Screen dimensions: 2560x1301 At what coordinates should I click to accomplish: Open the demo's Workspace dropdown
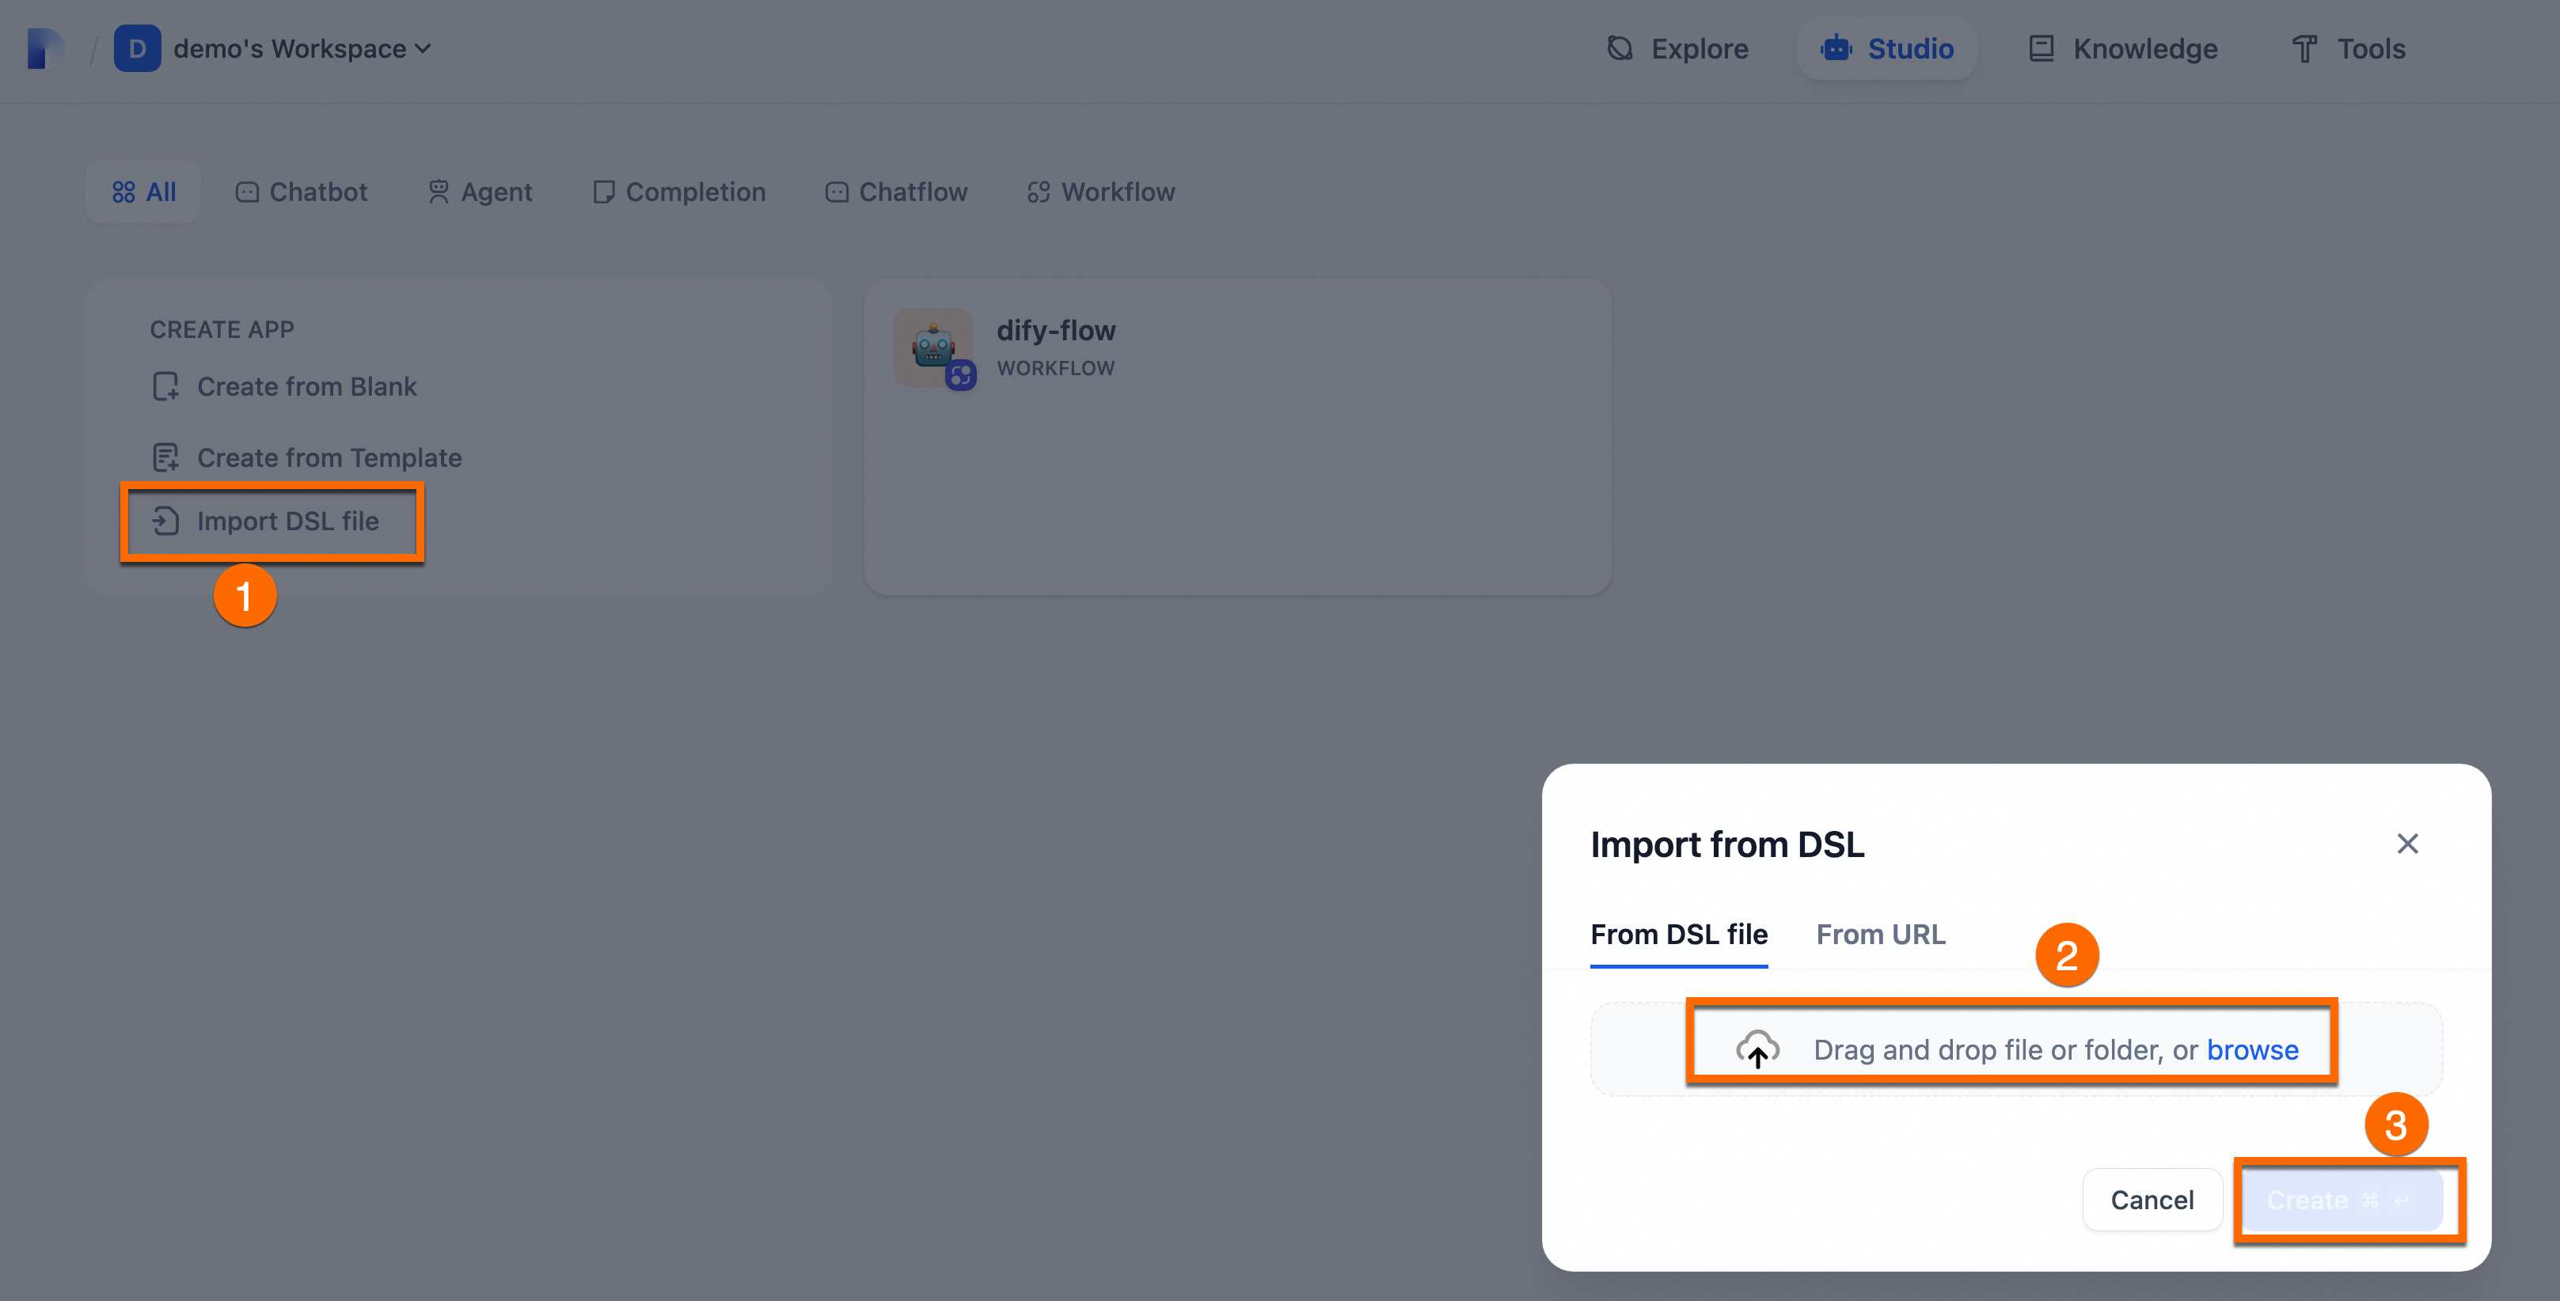302,48
